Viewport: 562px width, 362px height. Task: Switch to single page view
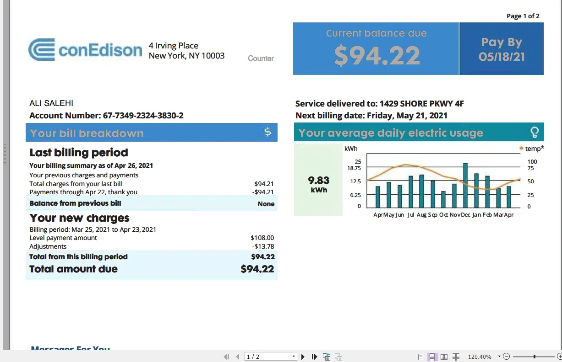(421, 357)
